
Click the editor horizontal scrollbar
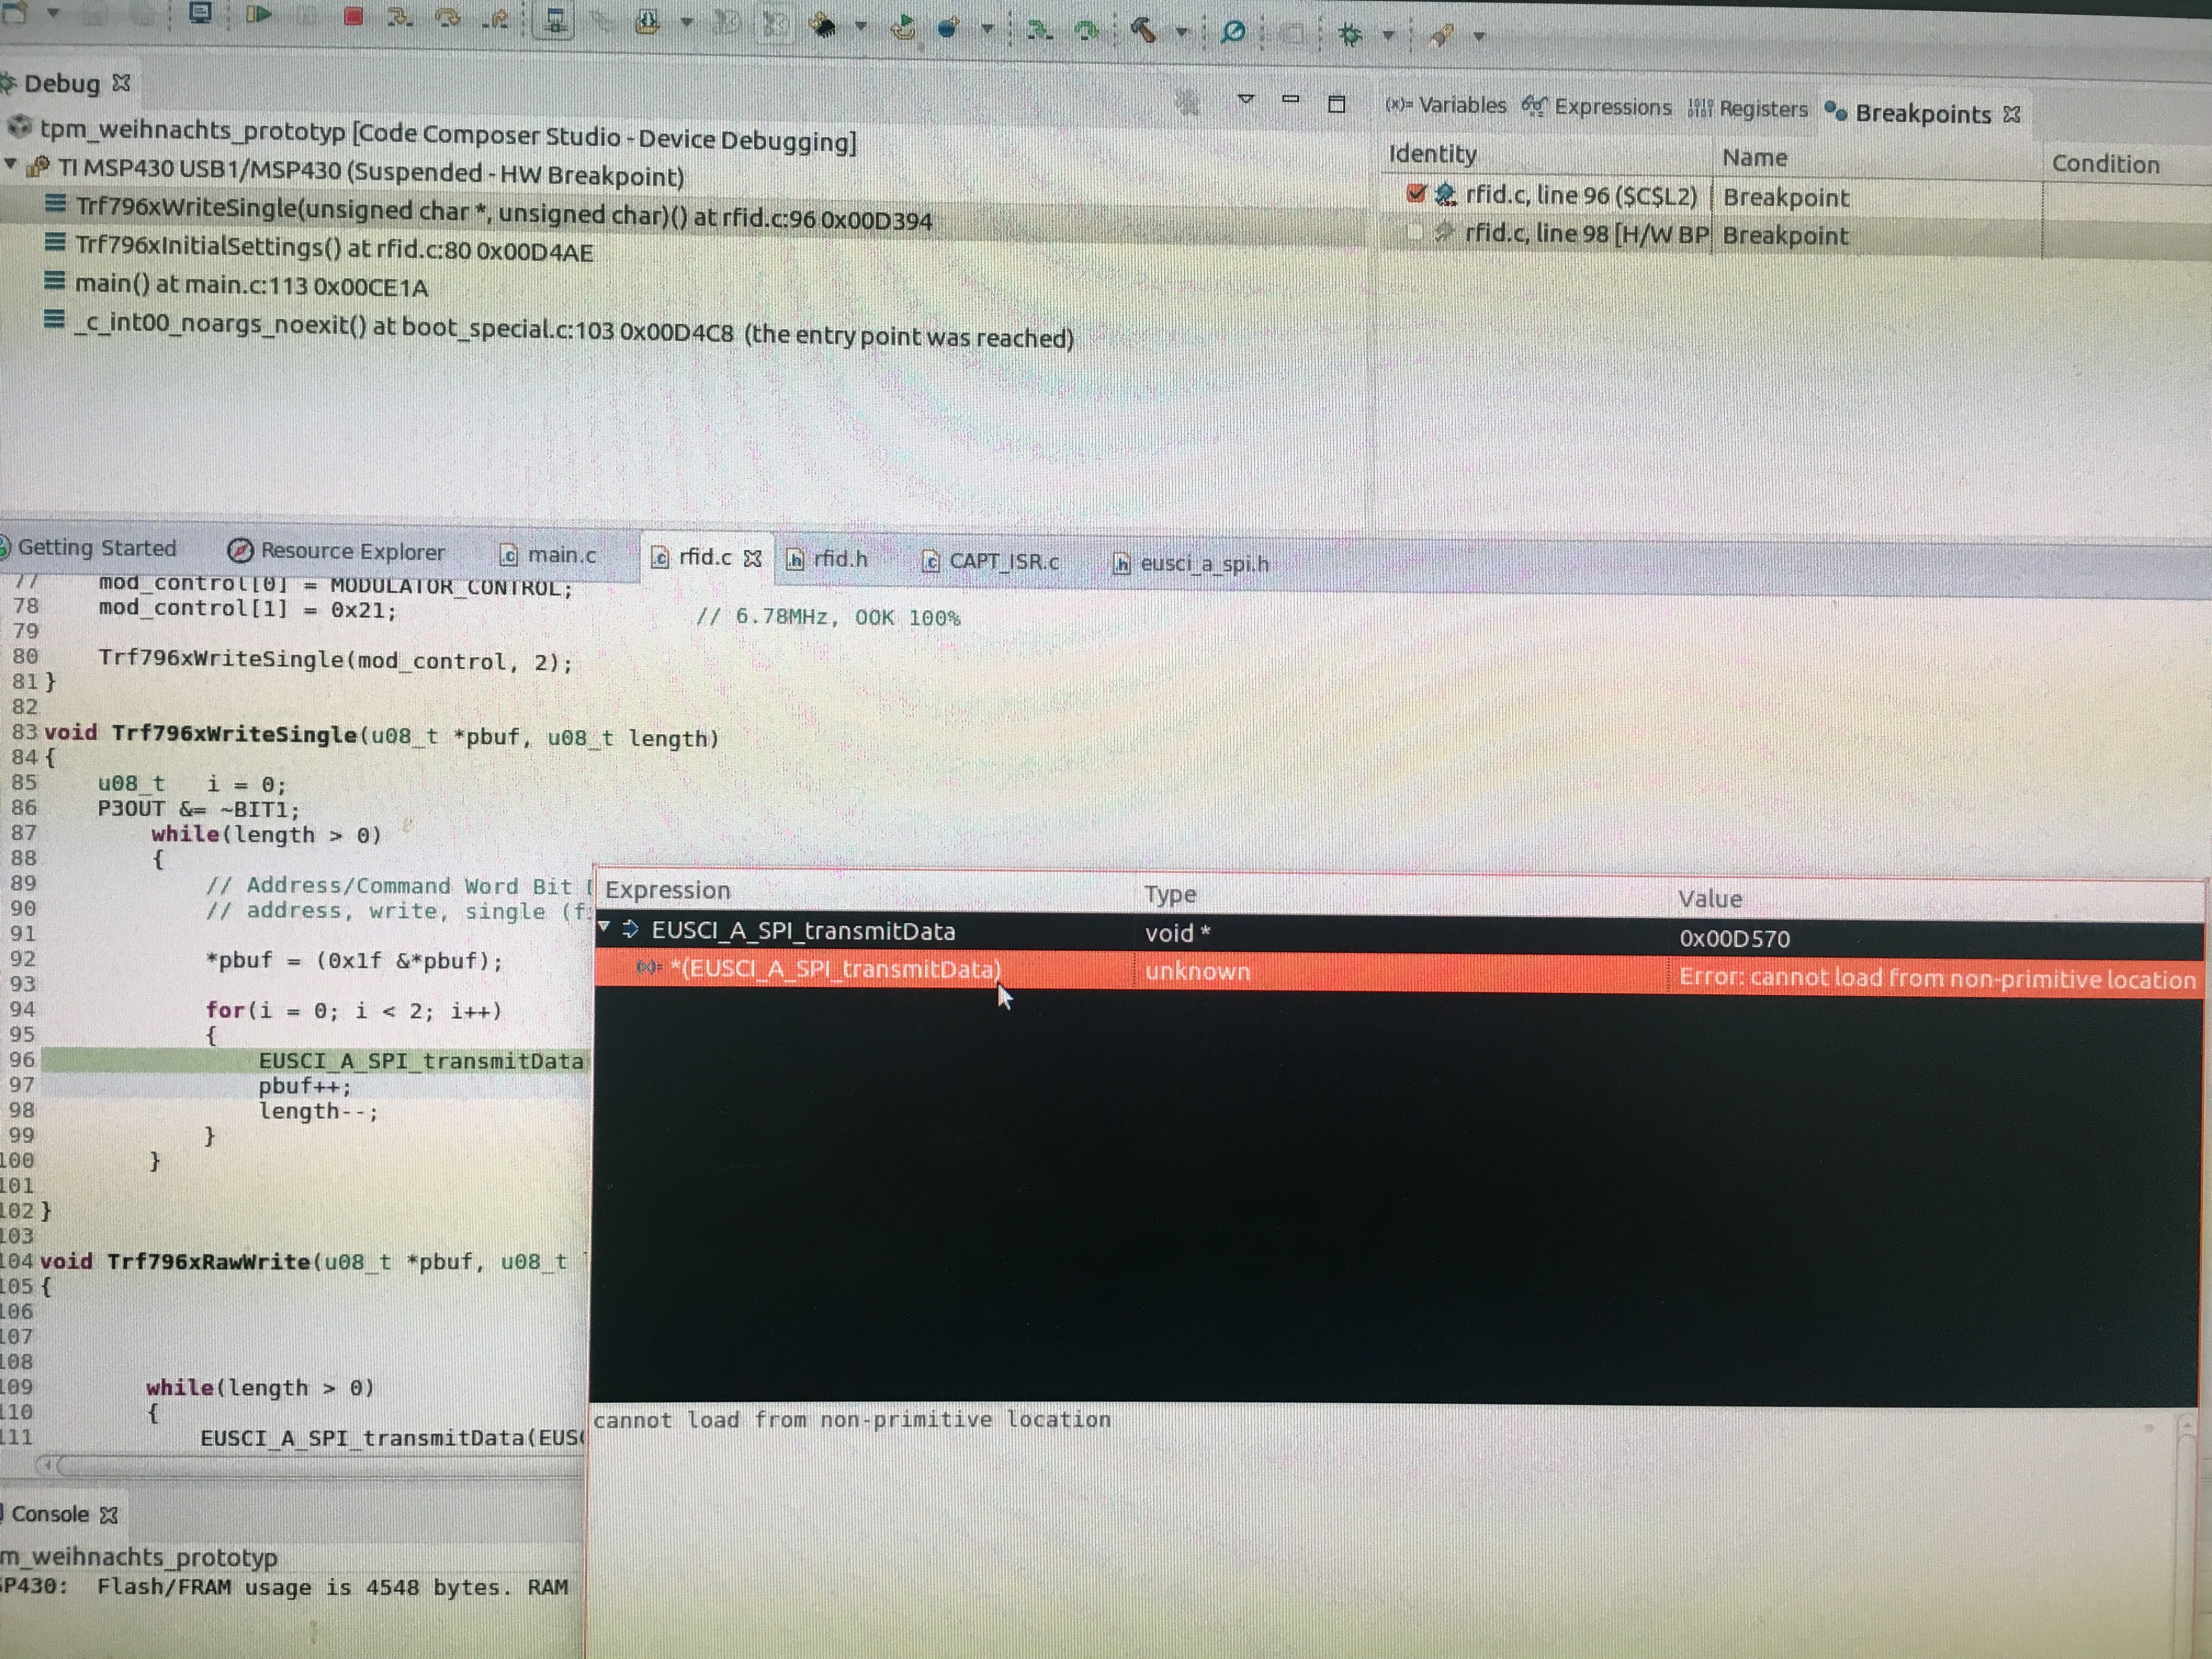coord(300,1466)
